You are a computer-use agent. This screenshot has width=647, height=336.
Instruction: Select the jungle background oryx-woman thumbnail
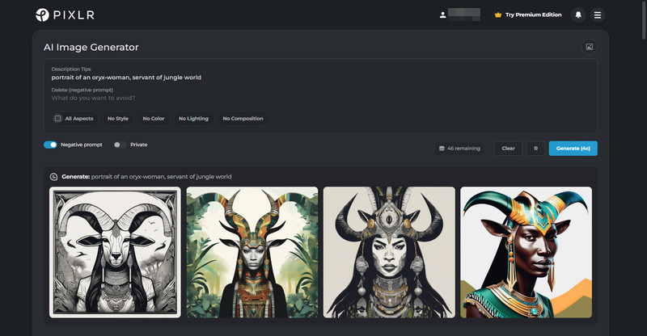pyautogui.click(x=252, y=252)
